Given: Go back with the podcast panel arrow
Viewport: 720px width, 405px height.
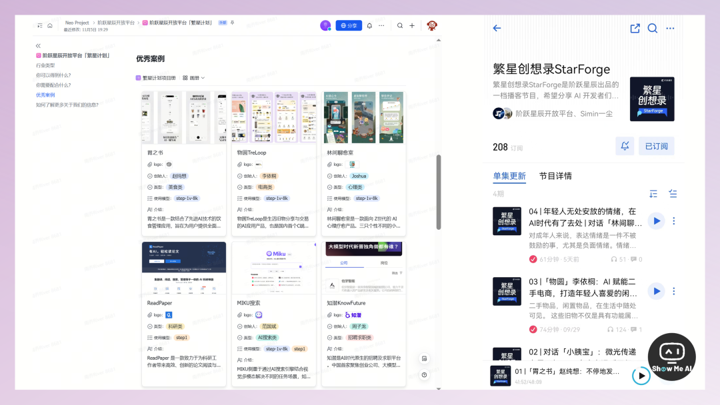Looking at the screenshot, I should 497,29.
